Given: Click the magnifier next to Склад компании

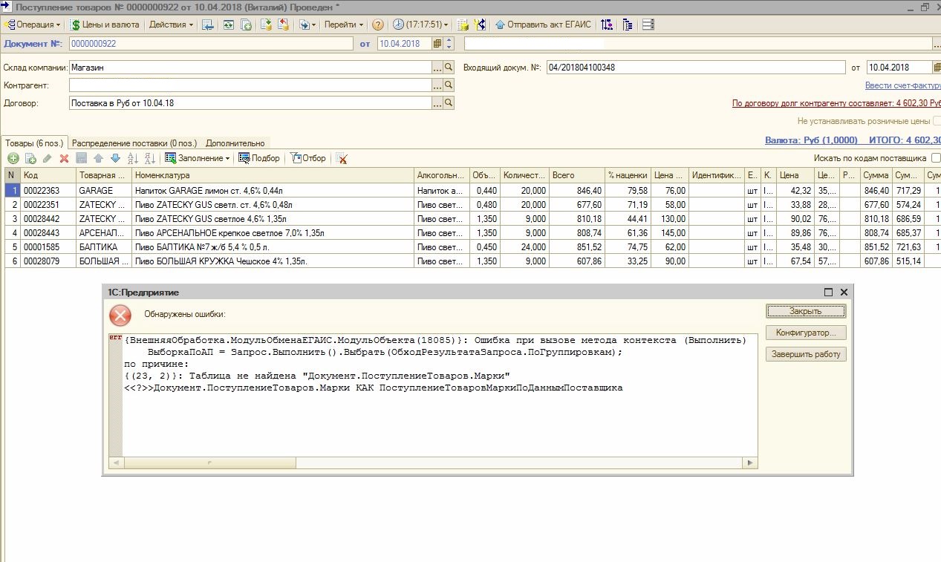Looking at the screenshot, I should pyautogui.click(x=449, y=68).
